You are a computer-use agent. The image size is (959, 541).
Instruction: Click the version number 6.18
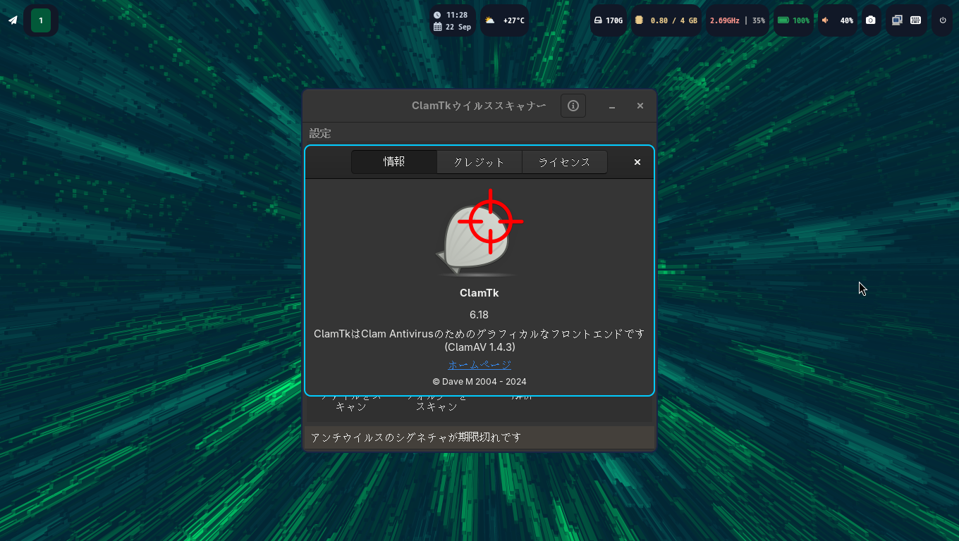pyautogui.click(x=480, y=314)
